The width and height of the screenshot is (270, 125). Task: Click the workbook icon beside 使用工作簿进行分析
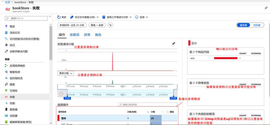[104, 17]
